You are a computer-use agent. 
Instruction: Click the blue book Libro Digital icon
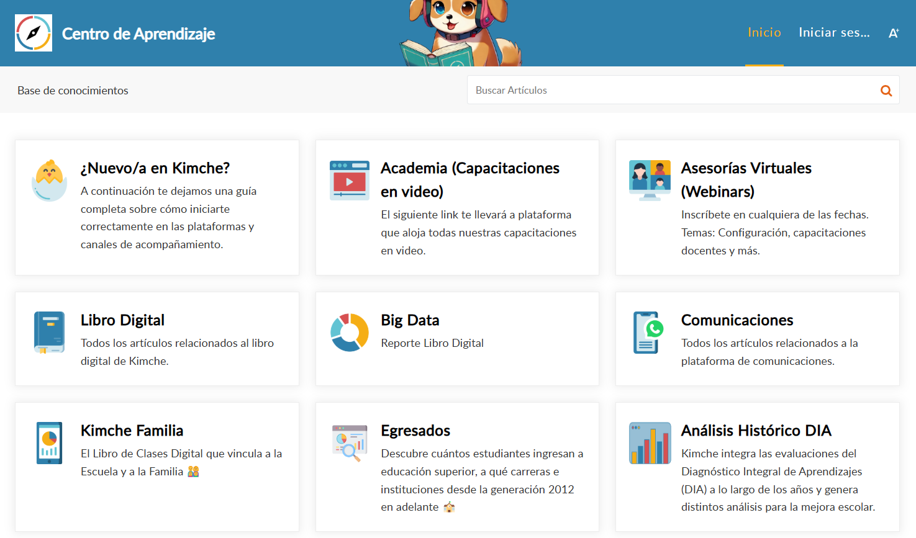(50, 333)
